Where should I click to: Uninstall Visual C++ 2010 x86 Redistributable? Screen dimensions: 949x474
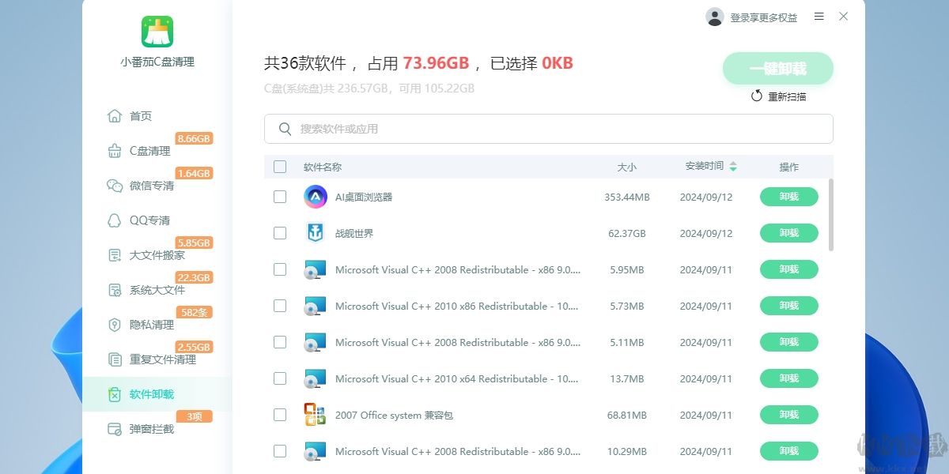(789, 306)
